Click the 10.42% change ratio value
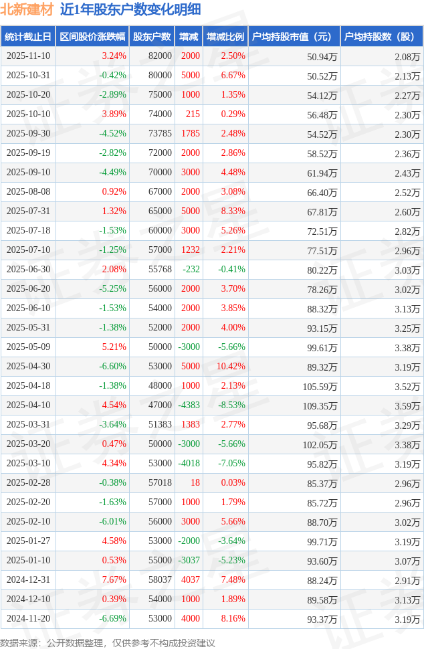 pyautogui.click(x=231, y=367)
